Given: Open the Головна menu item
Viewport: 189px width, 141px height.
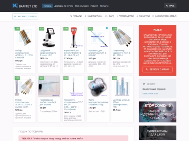Looking at the screenshot, I should coord(47,6).
